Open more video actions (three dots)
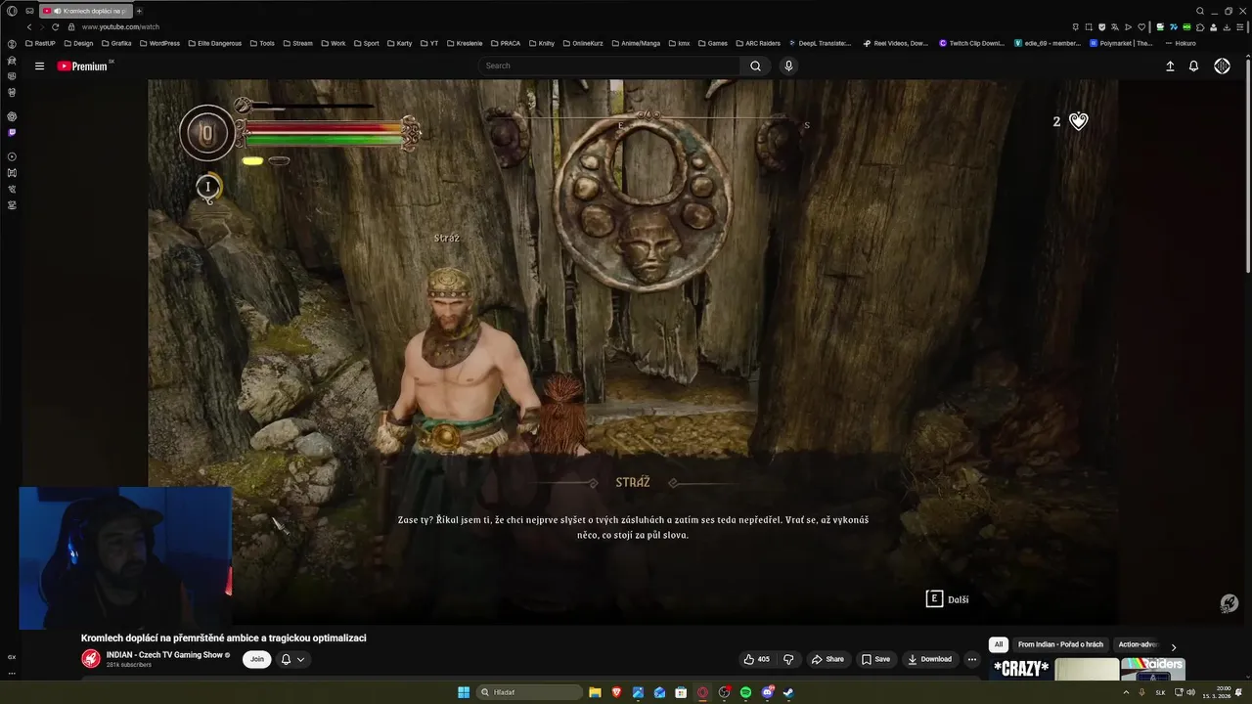The image size is (1252, 704). [971, 659]
